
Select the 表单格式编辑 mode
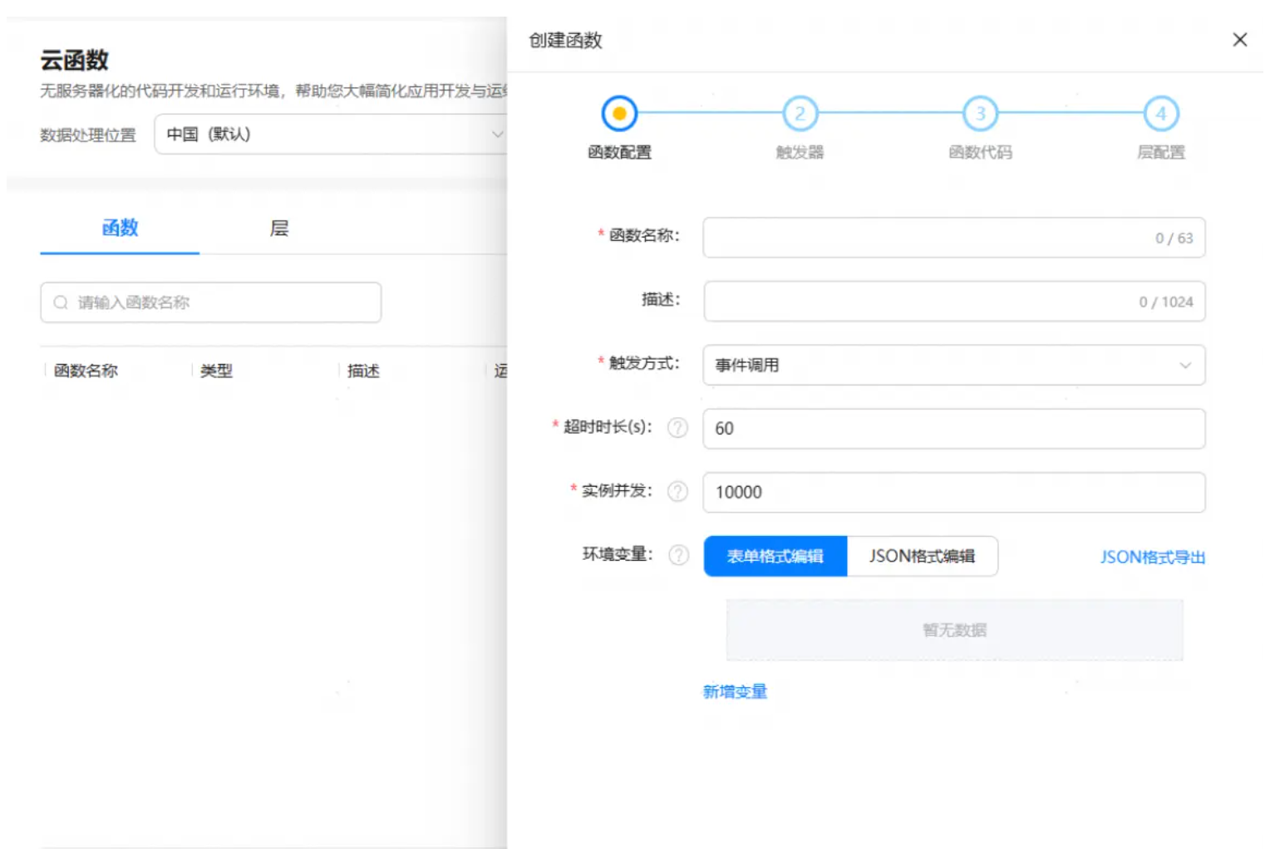click(775, 556)
